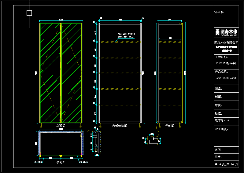Select the 内部结构图 view label
The width and height of the screenshot is (244, 173).
[119, 126]
